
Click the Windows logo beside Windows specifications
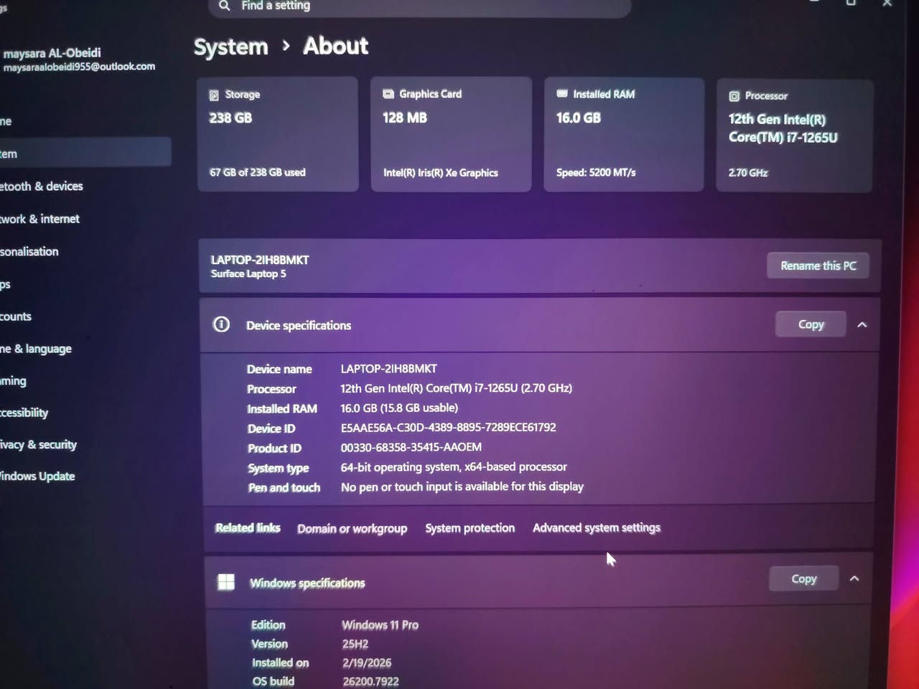click(226, 582)
